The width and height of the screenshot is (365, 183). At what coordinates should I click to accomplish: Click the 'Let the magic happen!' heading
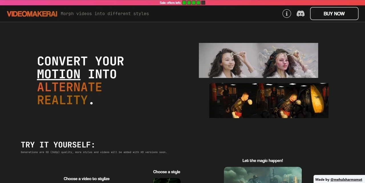click(262, 160)
